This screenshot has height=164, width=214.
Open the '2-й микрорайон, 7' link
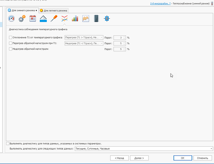(160, 3)
